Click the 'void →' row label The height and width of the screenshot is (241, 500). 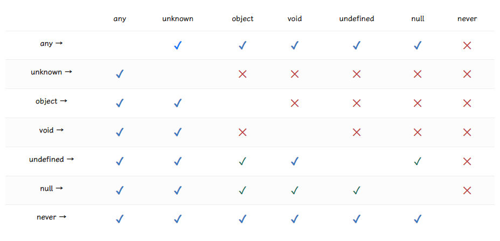51,130
